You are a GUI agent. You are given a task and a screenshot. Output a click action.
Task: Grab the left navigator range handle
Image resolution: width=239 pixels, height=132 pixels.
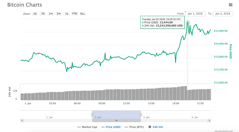click(92, 115)
